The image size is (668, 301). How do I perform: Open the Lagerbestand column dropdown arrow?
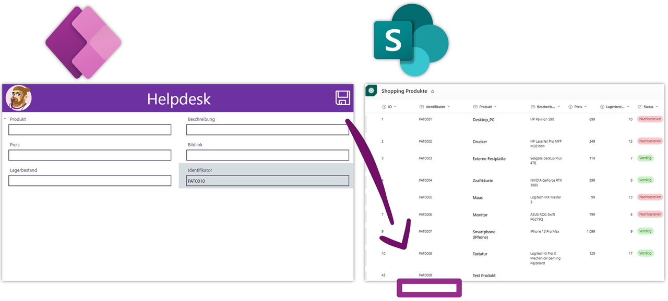pyautogui.click(x=628, y=107)
